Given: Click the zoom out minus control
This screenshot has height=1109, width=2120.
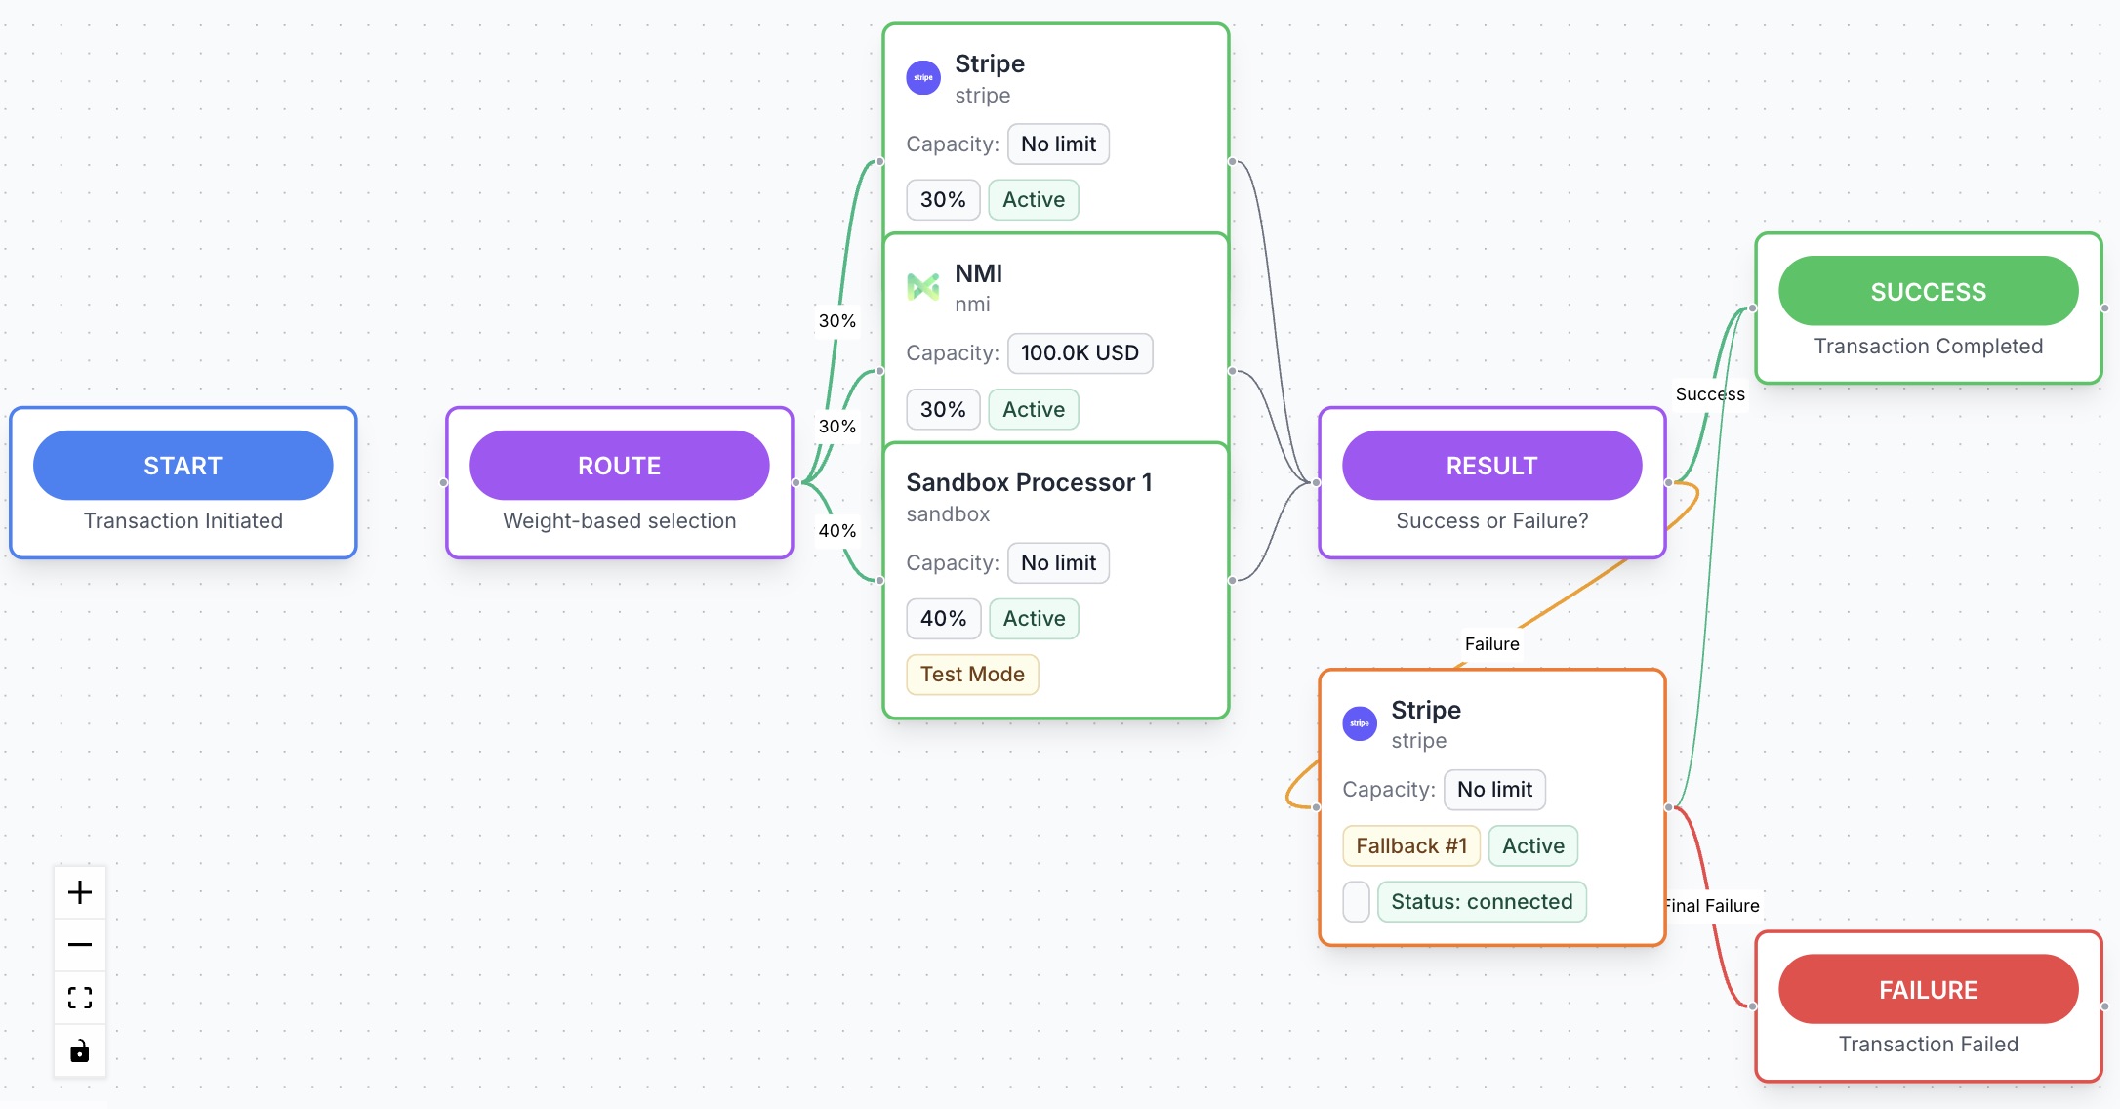Looking at the screenshot, I should [80, 945].
